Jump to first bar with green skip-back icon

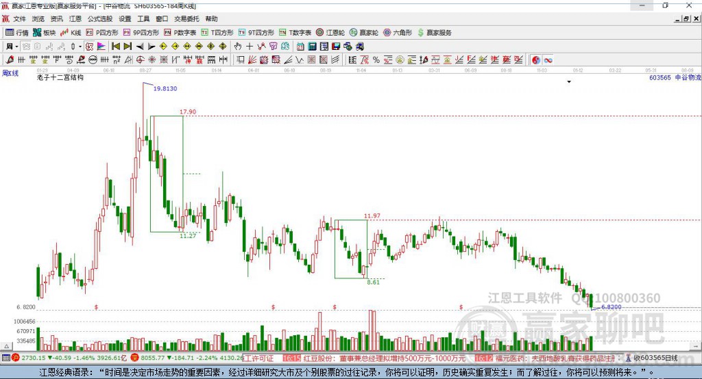[115, 47]
